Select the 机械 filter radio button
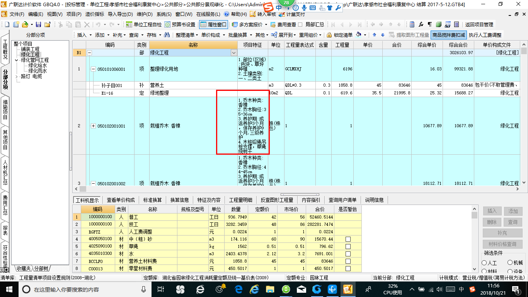The height and width of the screenshot is (297, 528). (510, 263)
